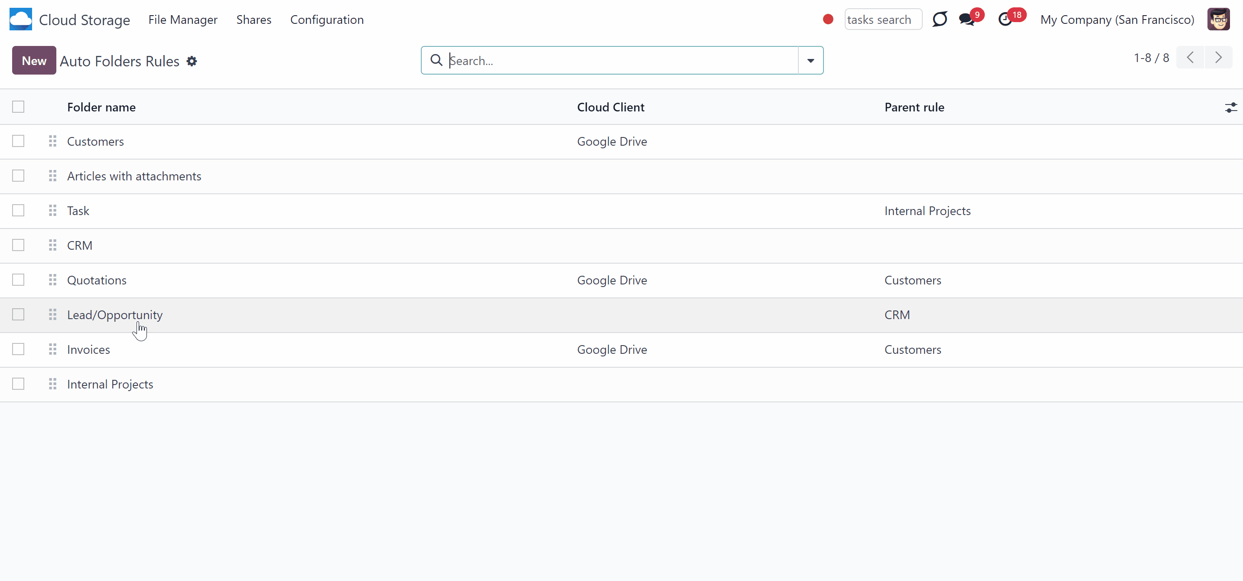This screenshot has height=581, width=1243.
Task: Click CRM parent rule in Lead/Opportunity row
Action: click(x=897, y=315)
